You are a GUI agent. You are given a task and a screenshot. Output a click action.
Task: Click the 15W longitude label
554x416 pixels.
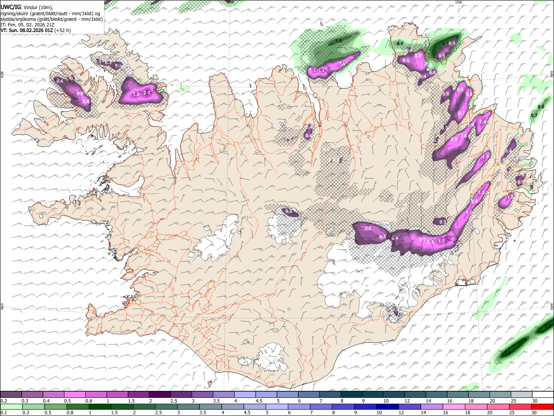point(458,2)
